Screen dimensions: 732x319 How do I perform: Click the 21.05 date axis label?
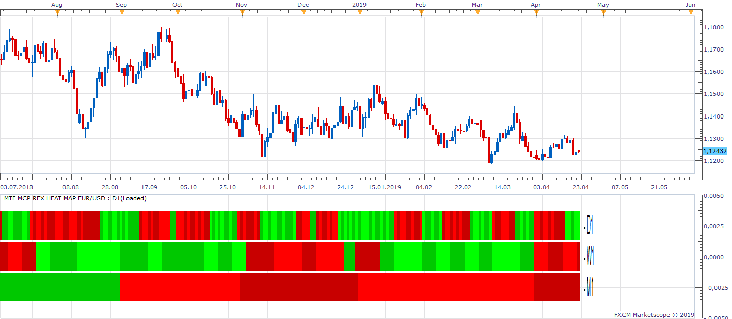pos(659,187)
